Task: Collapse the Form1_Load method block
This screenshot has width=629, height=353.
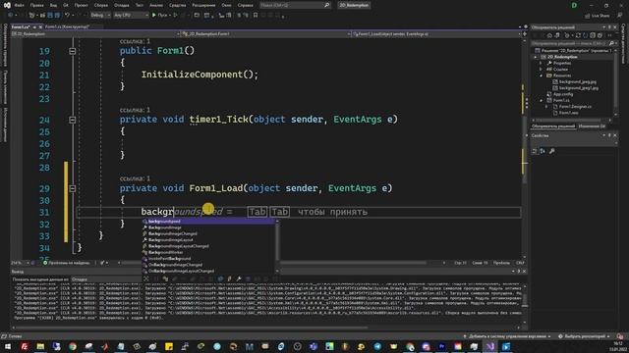Action: point(72,188)
